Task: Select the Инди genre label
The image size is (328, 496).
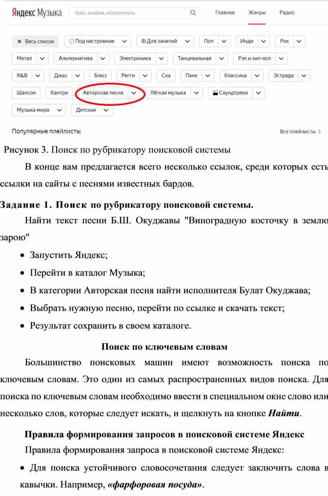Action: coord(247,41)
